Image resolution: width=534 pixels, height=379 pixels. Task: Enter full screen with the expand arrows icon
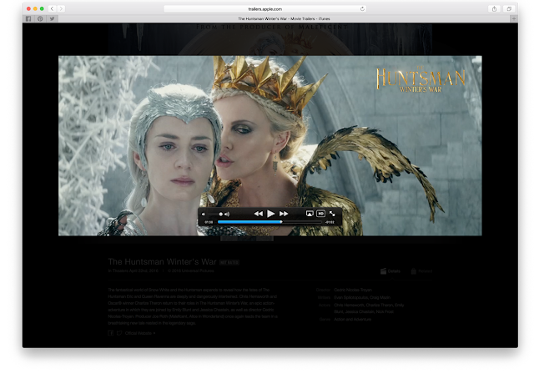coord(332,214)
